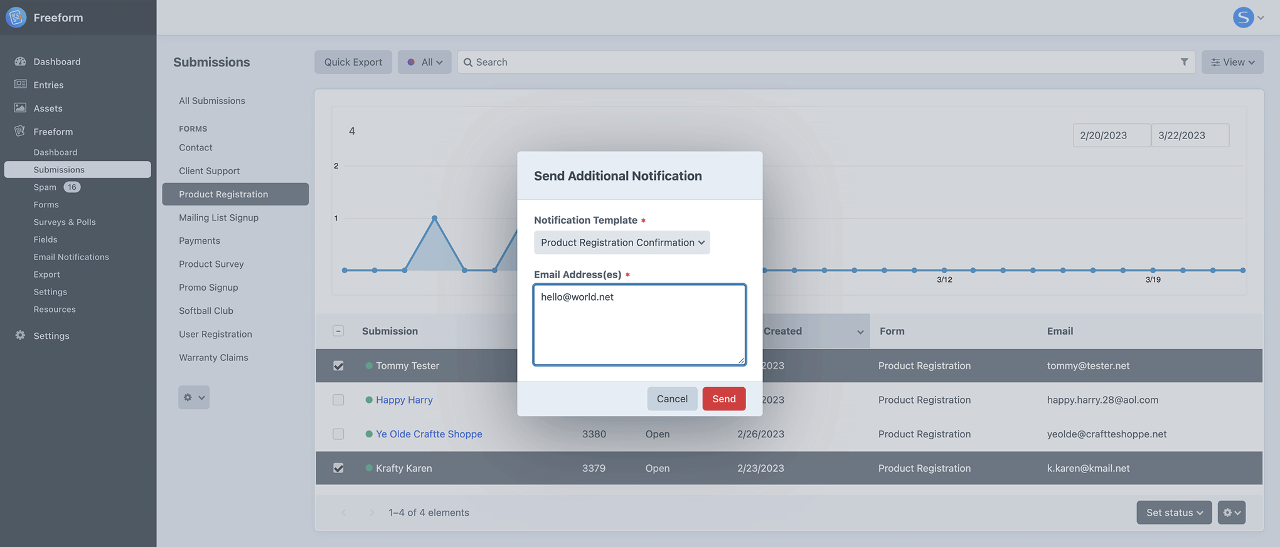Click the Form column header
Screen dimensions: 1280x547
click(892, 331)
